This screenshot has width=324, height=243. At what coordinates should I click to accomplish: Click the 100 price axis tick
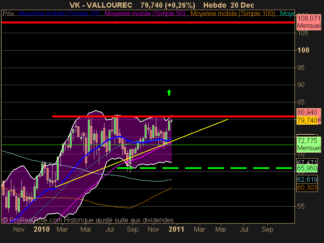(x=303, y=50)
